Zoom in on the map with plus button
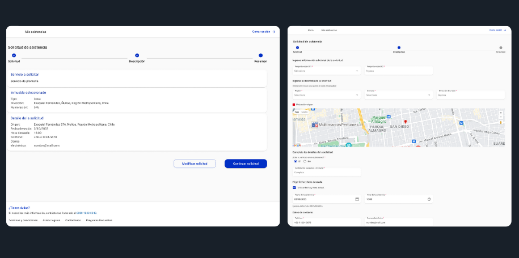The height and width of the screenshot is (258, 519). pos(501,112)
